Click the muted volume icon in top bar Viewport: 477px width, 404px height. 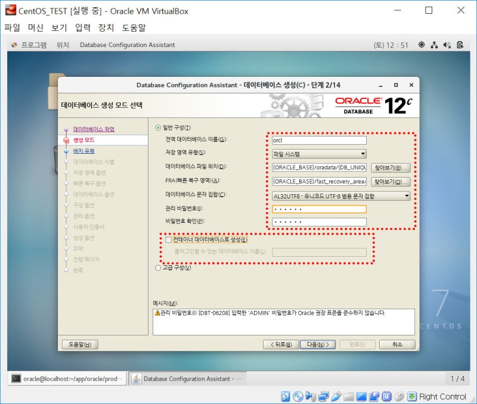click(x=447, y=45)
